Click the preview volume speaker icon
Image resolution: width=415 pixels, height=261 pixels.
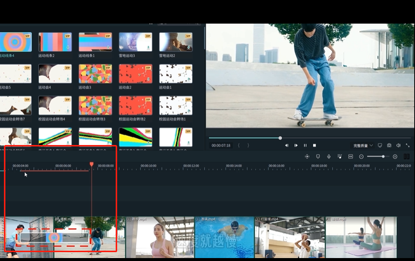398,145
